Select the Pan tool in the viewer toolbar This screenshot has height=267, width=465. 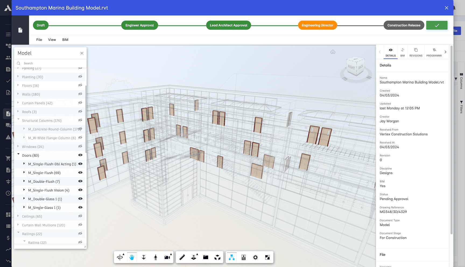pos(132,257)
